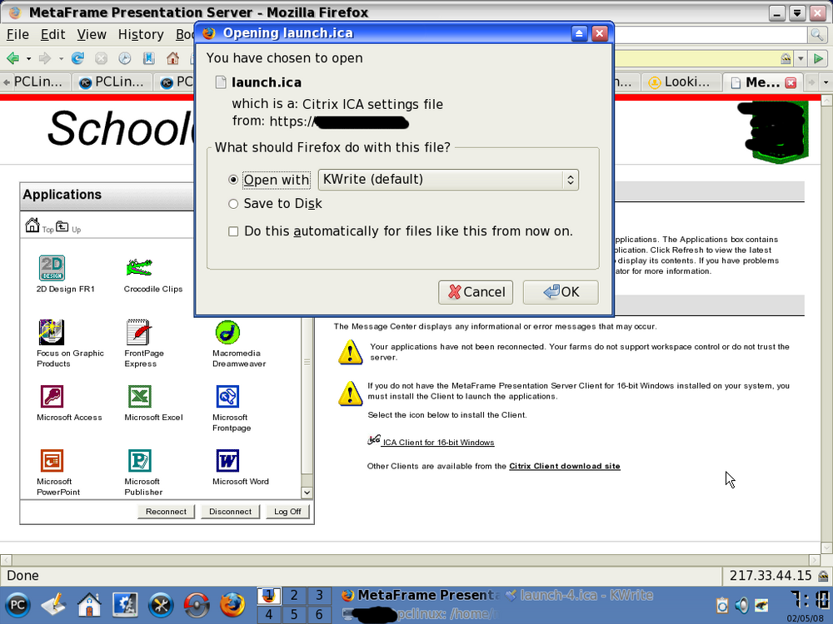Enable Do this automatically for files checkbox
This screenshot has height=624, width=833.
point(233,231)
